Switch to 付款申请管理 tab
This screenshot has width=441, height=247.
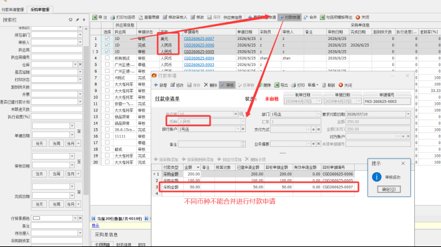point(13,9)
